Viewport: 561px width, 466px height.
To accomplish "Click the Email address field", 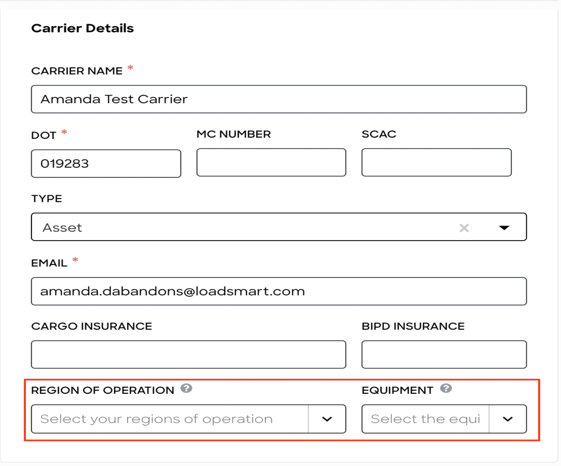I will 278,292.
